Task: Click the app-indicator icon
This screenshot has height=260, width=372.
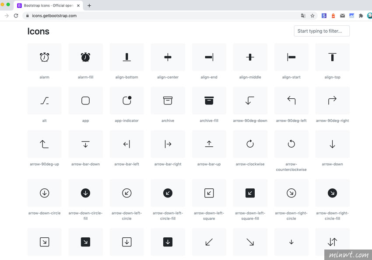Action: pos(126,101)
